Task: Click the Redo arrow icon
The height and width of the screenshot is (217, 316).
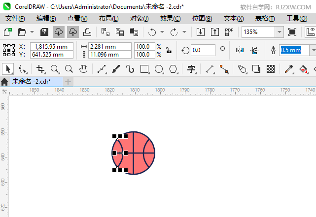Action: click(174, 32)
